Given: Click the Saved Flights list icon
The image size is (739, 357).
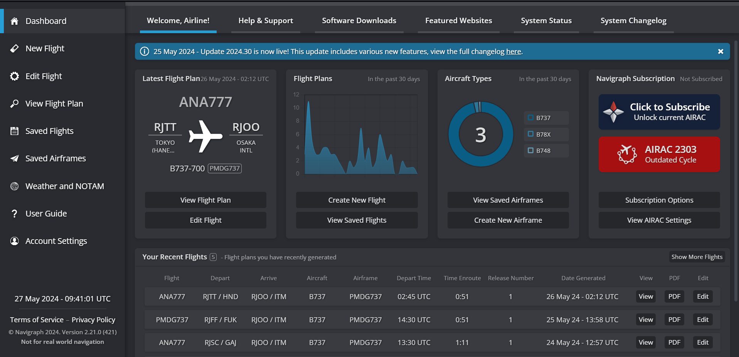Looking at the screenshot, I should click(14, 131).
